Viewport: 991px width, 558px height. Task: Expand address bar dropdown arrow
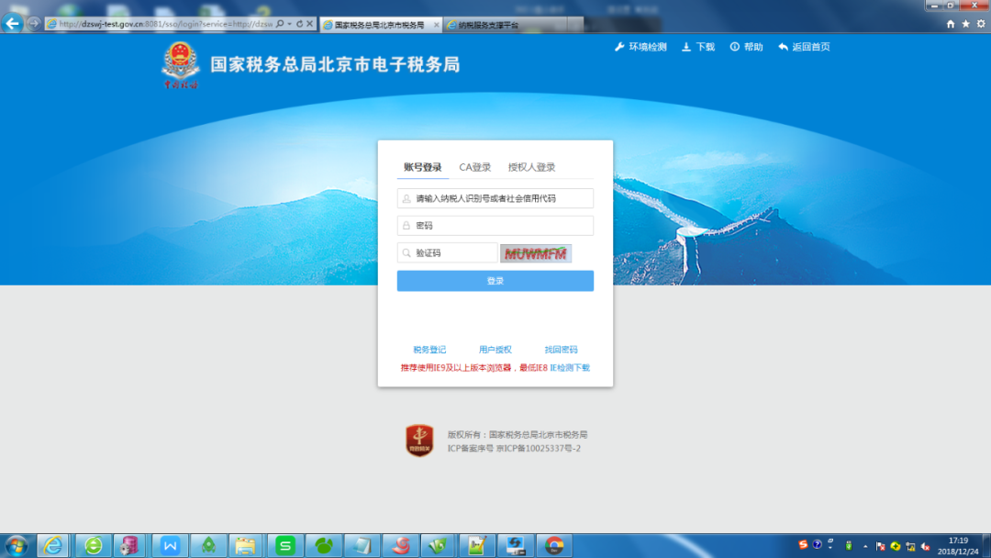click(x=289, y=23)
